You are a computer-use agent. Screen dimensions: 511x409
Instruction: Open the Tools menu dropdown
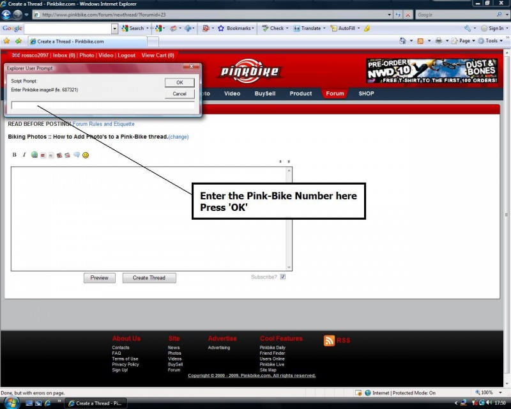coord(491,41)
